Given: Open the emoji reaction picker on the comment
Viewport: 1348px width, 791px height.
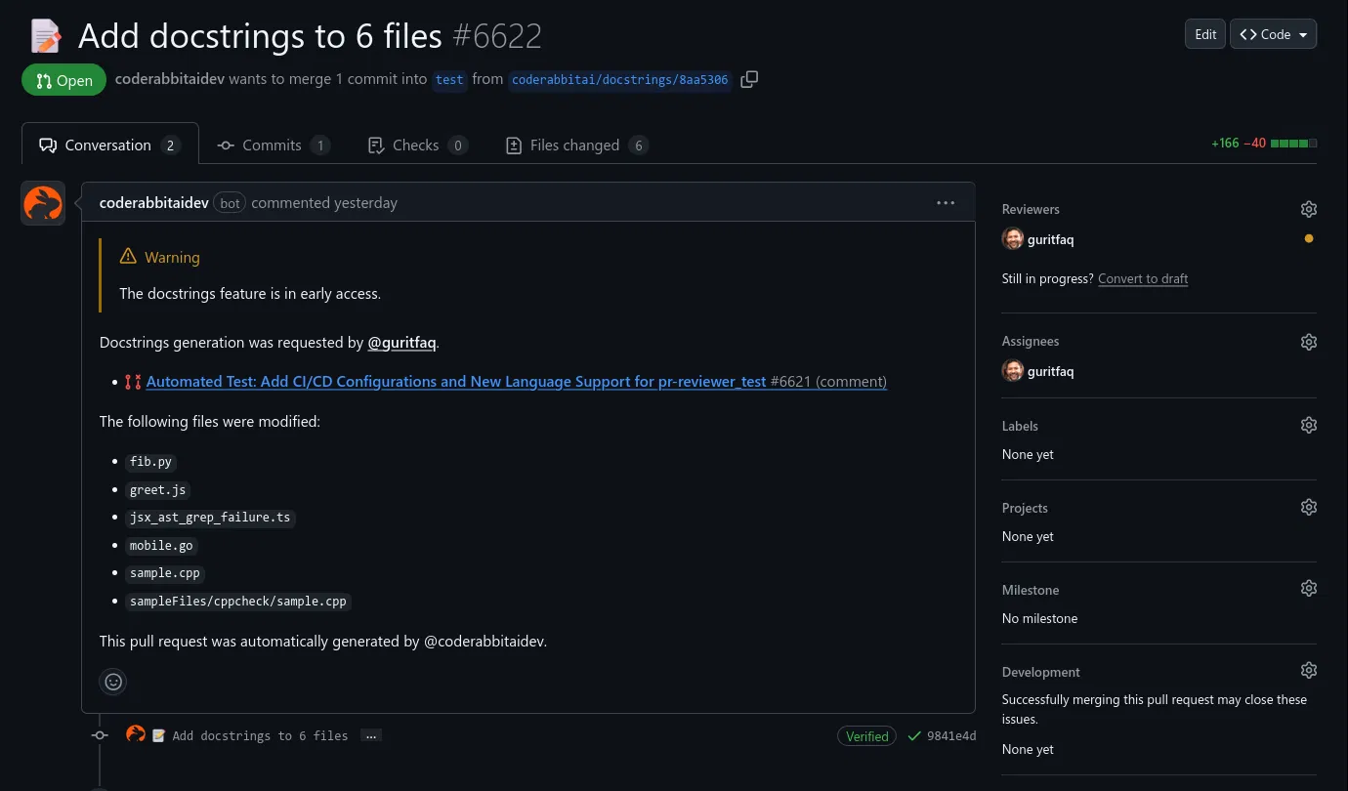Looking at the screenshot, I should pyautogui.click(x=113, y=681).
